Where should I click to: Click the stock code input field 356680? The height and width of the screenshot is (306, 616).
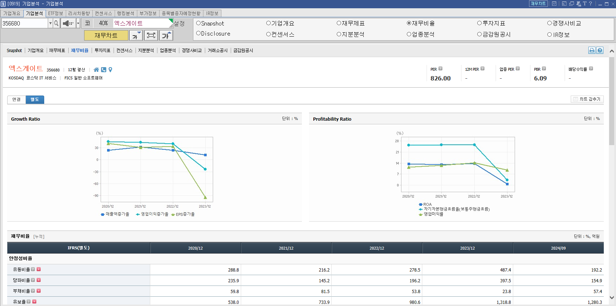(24, 23)
